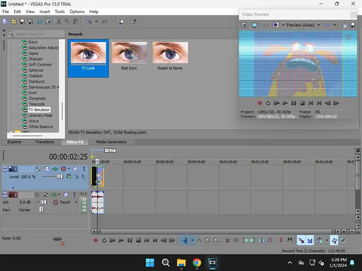Select the Envelope Edit Tool
Image resolution: width=362 pixels, height=271 pixels.
click(199, 240)
